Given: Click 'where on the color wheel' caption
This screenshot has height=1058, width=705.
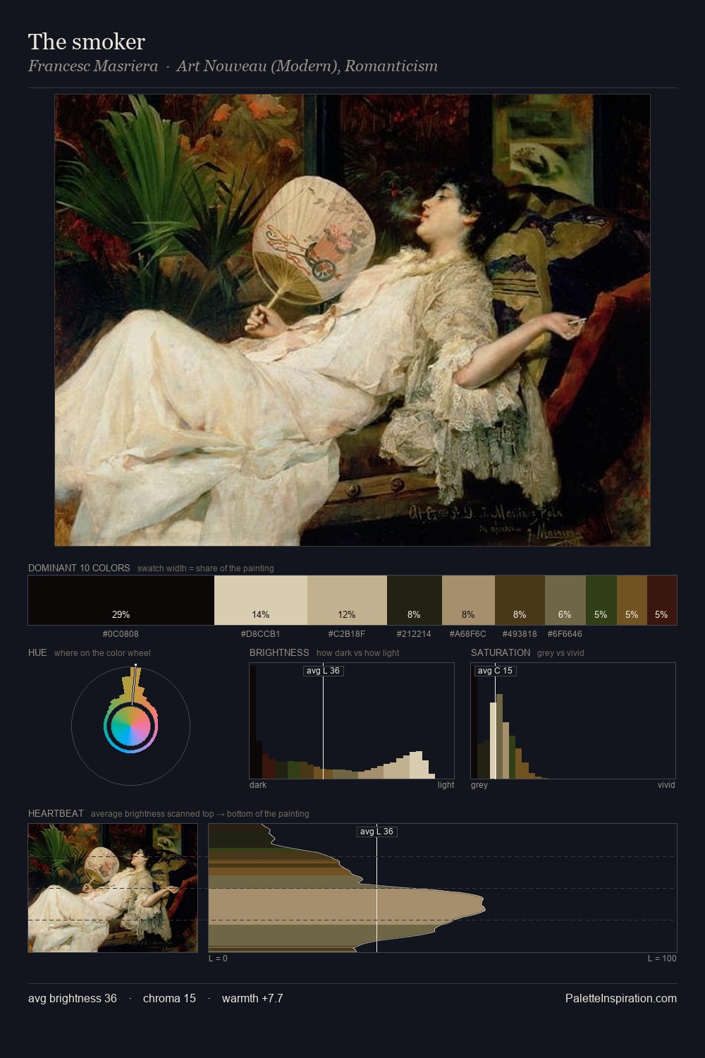Looking at the screenshot, I should click(102, 653).
